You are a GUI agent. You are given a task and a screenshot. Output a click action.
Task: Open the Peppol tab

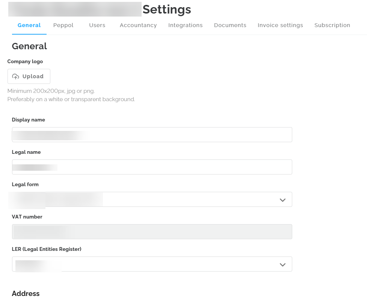click(63, 25)
